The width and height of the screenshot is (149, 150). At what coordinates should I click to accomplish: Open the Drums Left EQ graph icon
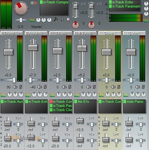[3, 95]
